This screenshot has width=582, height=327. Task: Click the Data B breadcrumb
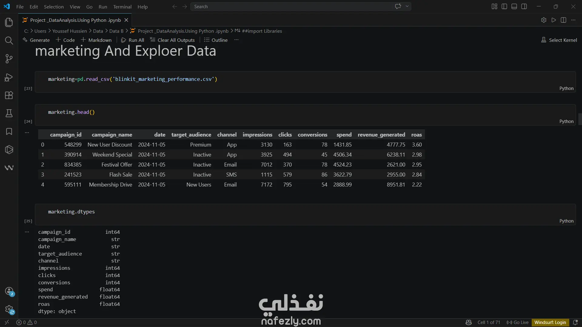click(x=116, y=31)
